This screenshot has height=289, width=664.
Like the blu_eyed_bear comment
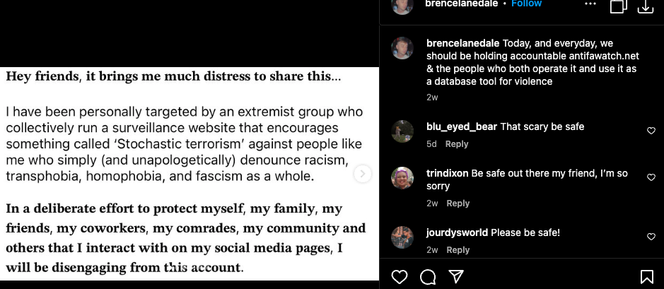pos(651,131)
